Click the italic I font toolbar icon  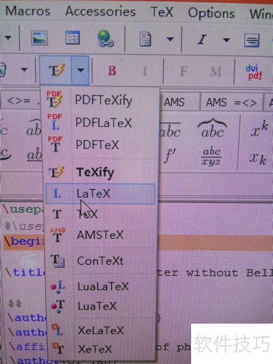(201, 40)
